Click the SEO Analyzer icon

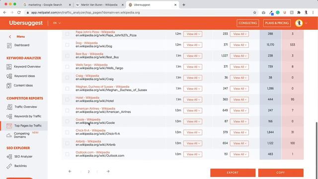(9, 157)
